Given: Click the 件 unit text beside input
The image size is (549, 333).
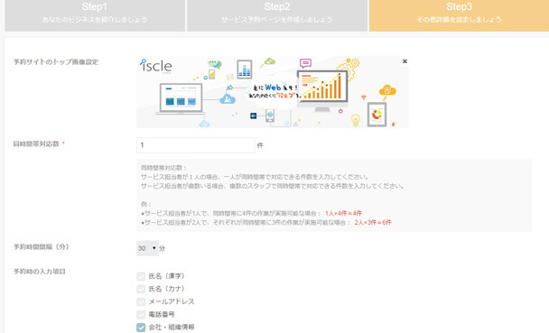Looking at the screenshot, I should [260, 145].
